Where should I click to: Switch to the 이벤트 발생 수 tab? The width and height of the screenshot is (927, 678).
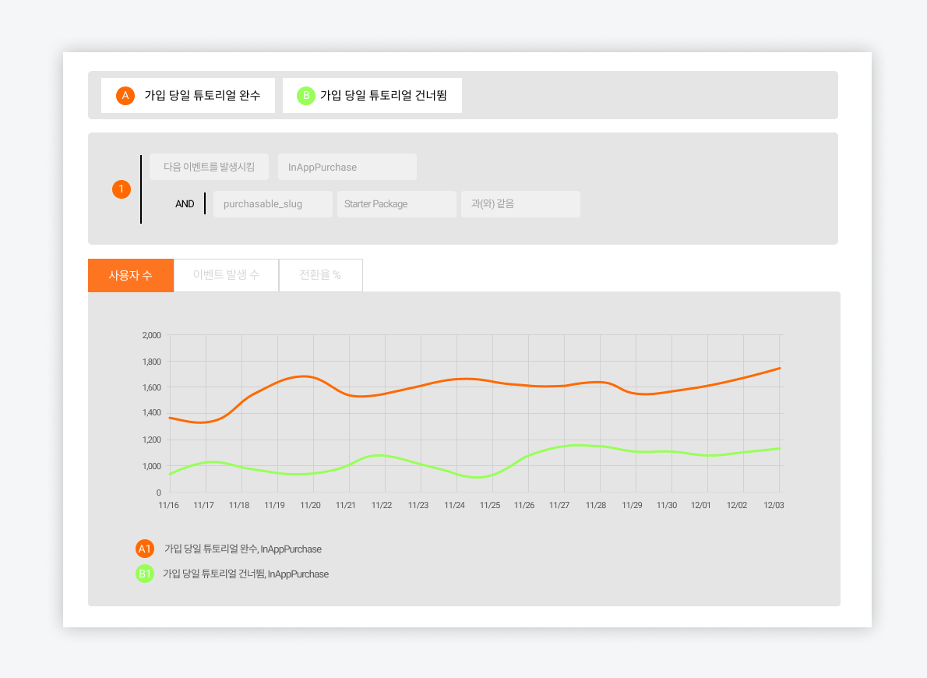click(227, 275)
